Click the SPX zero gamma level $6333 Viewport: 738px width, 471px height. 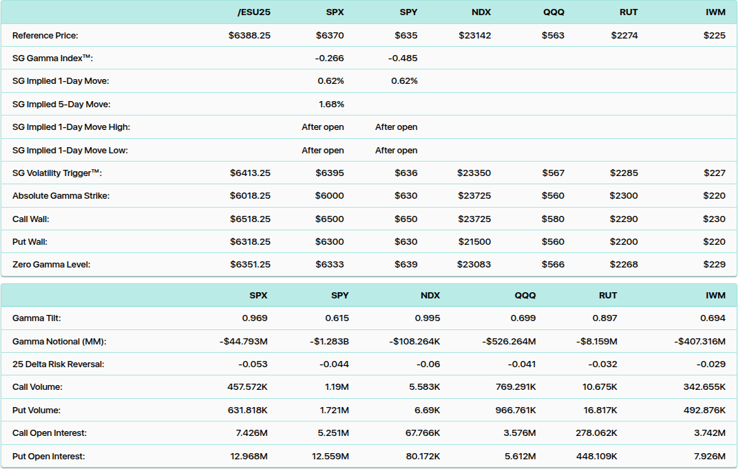(330, 265)
